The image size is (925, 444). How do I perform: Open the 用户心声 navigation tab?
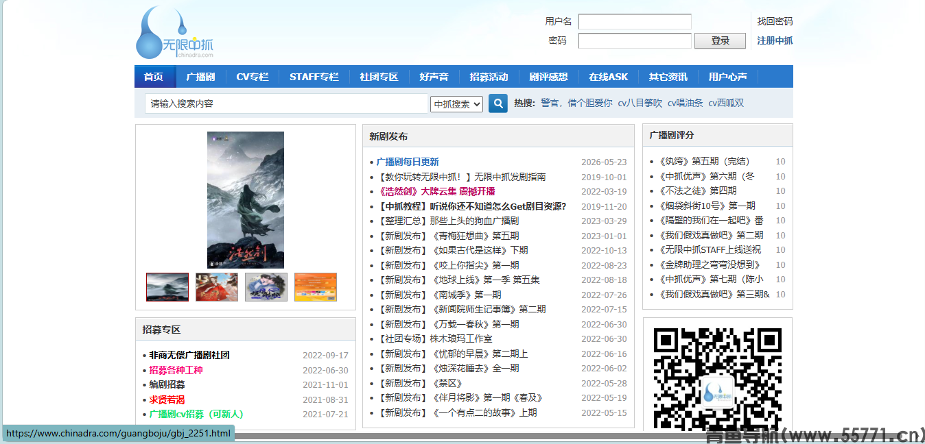[727, 77]
